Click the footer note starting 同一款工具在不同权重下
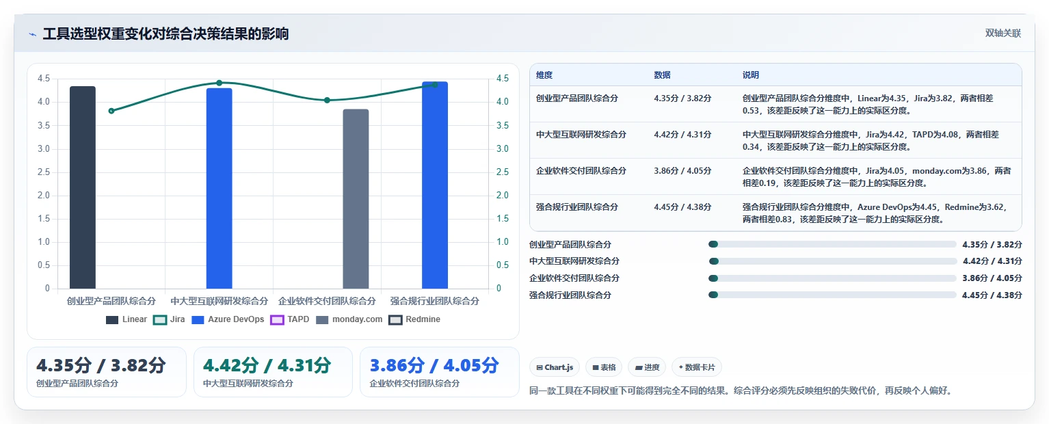 (x=741, y=391)
